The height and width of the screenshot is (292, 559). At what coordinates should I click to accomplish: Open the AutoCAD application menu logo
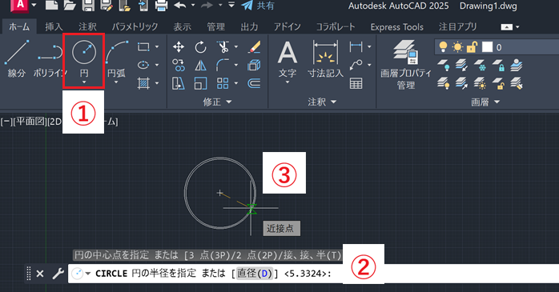tap(20, 5)
